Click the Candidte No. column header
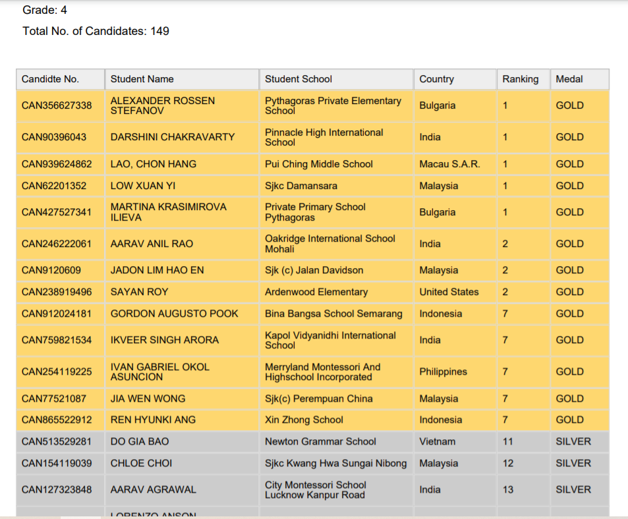The image size is (628, 519). [50, 79]
